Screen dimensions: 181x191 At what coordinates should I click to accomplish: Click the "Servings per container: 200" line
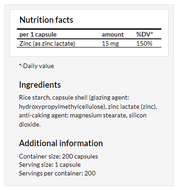[x=57, y=173]
